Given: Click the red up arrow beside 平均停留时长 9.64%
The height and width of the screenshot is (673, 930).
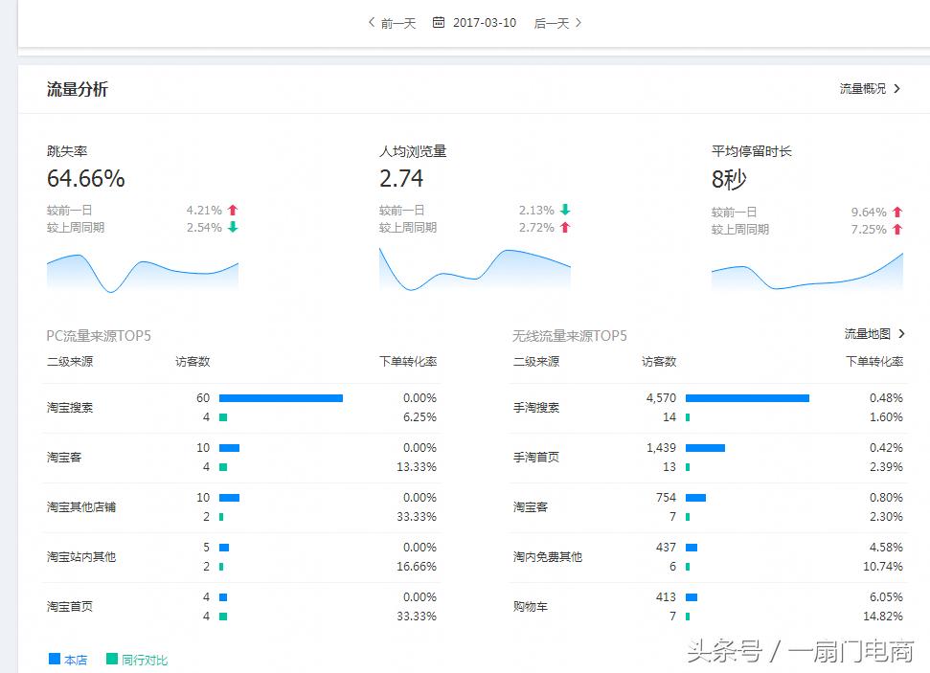Looking at the screenshot, I should [896, 210].
